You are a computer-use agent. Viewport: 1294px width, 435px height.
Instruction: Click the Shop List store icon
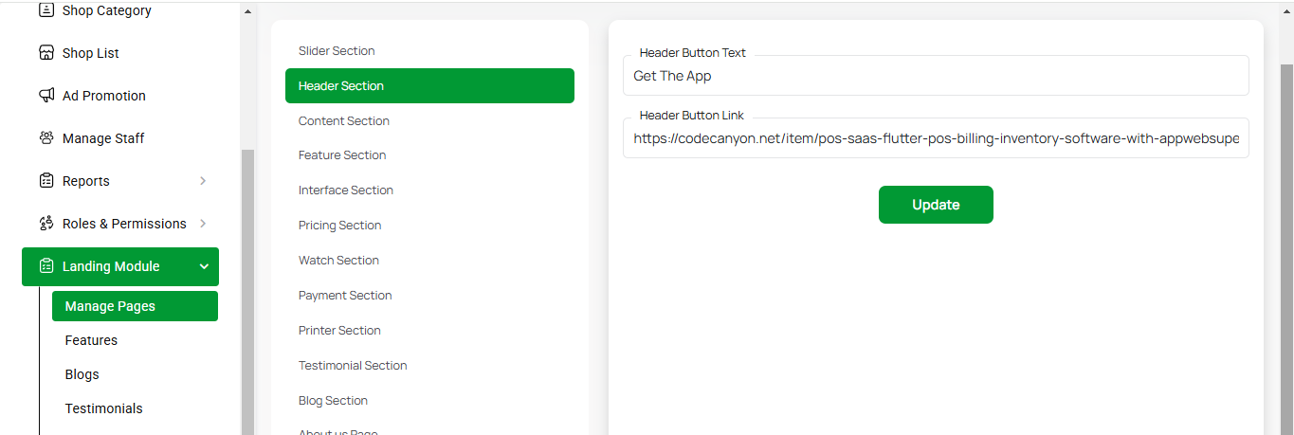(46, 53)
